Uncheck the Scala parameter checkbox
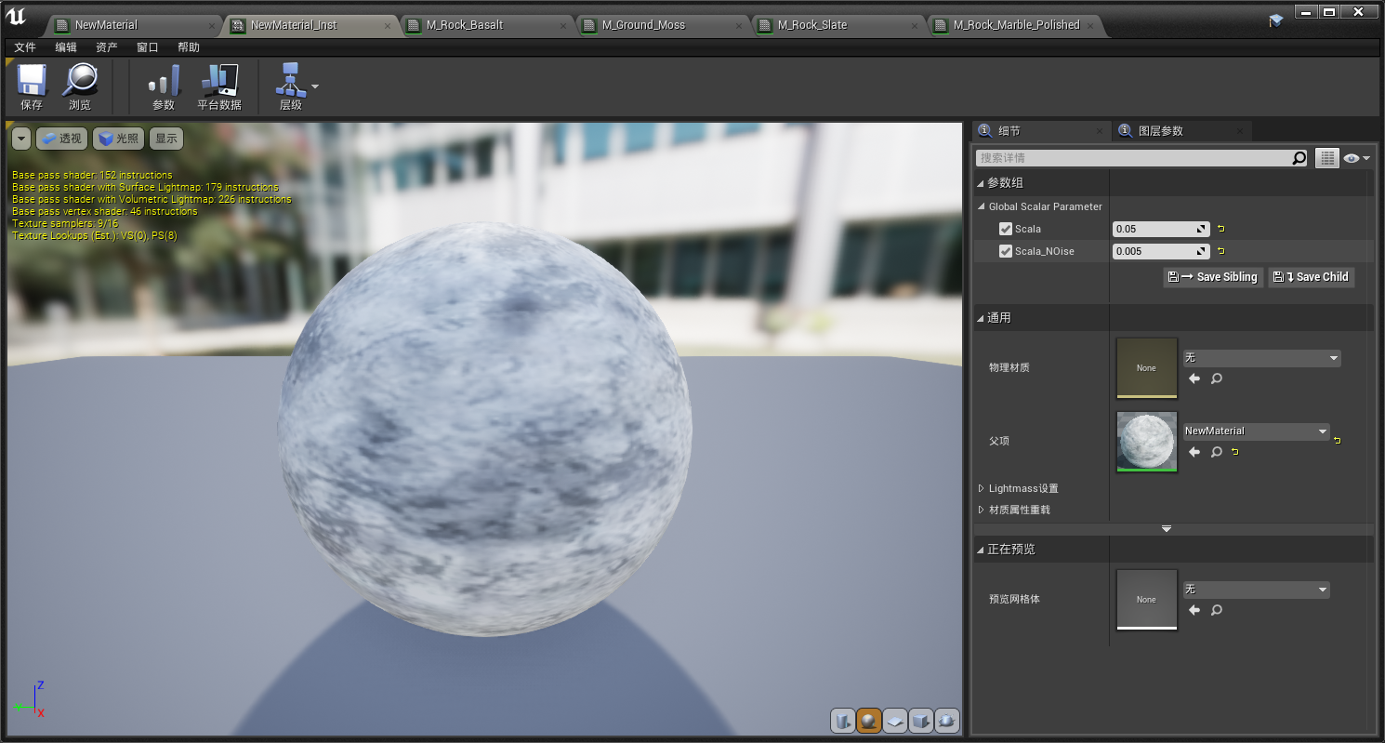Viewport: 1385px width, 743px height. [x=1005, y=229]
